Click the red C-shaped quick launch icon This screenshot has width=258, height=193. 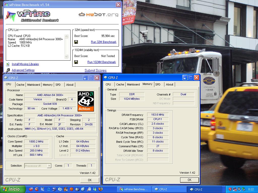point(37,189)
